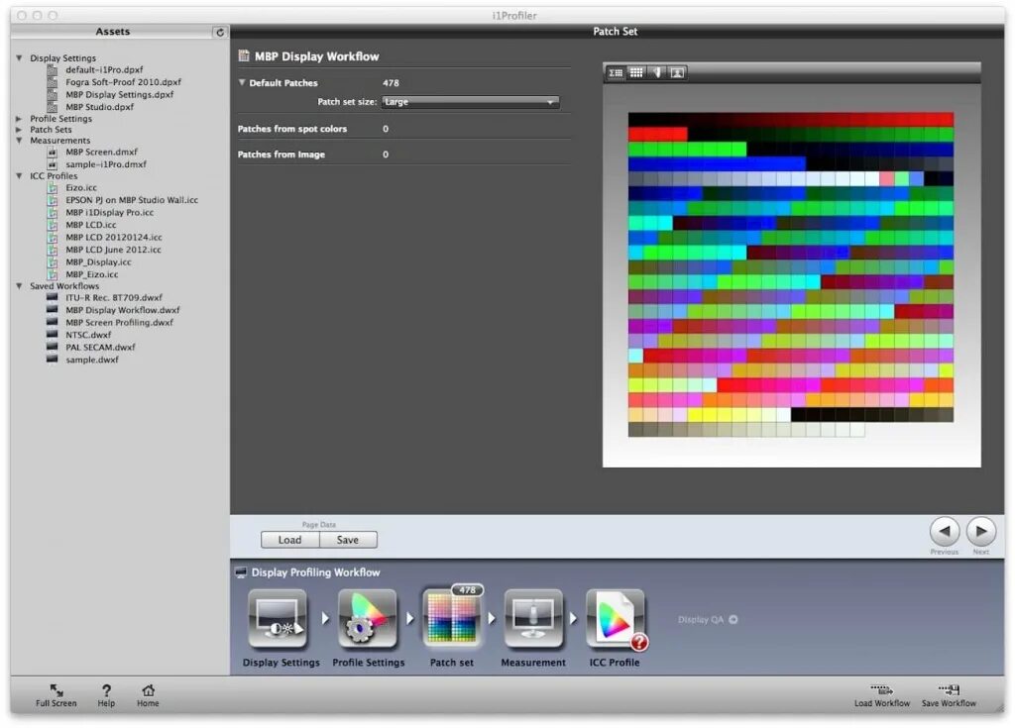Go to the Measurement workflow step
Screen dimensions: 1015x728
533,619
